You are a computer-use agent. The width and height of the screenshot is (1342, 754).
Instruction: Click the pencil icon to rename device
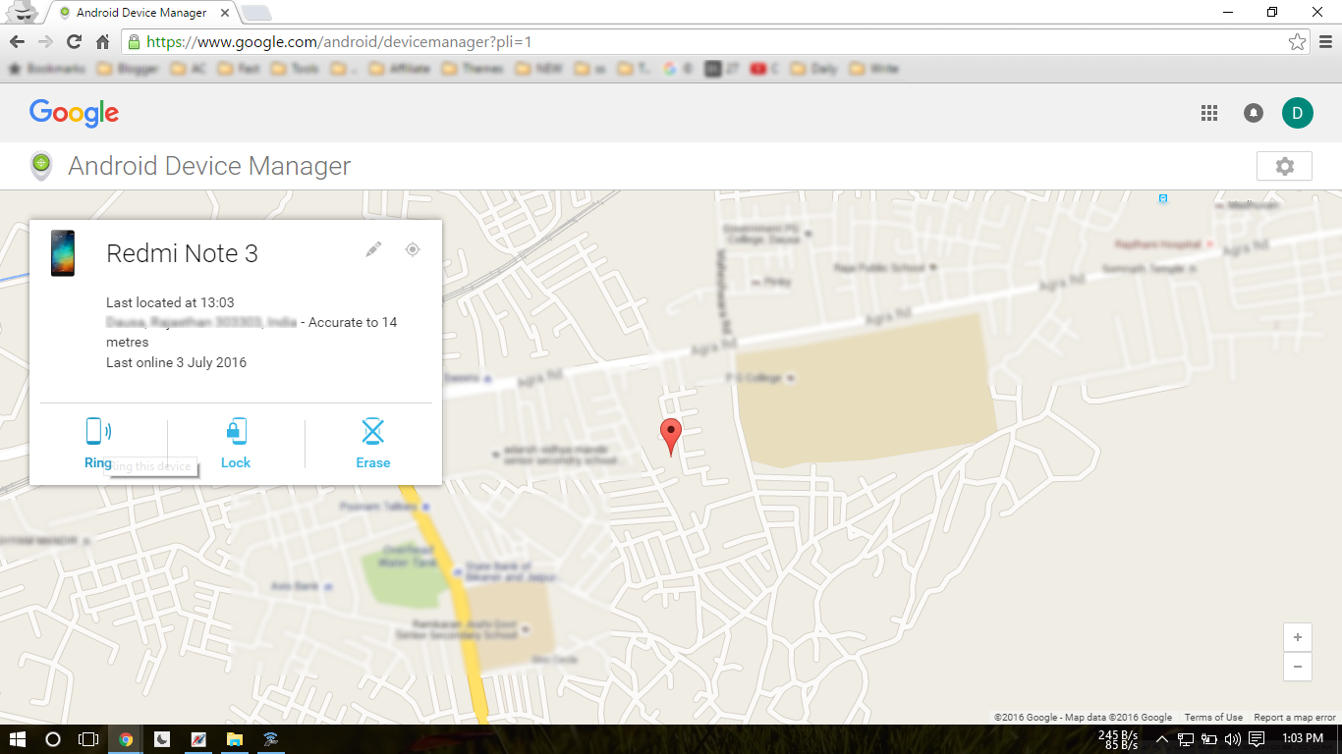click(x=373, y=249)
